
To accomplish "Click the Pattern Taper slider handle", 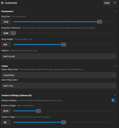I will 64,122.
